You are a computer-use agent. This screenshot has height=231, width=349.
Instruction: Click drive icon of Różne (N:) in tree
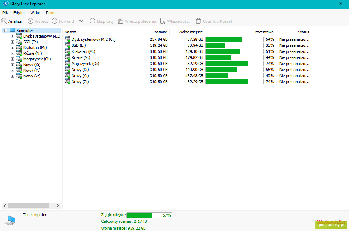tap(19, 53)
